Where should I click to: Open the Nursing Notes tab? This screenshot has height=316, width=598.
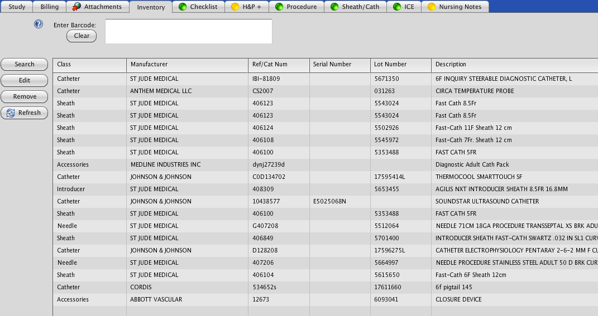pos(455,7)
